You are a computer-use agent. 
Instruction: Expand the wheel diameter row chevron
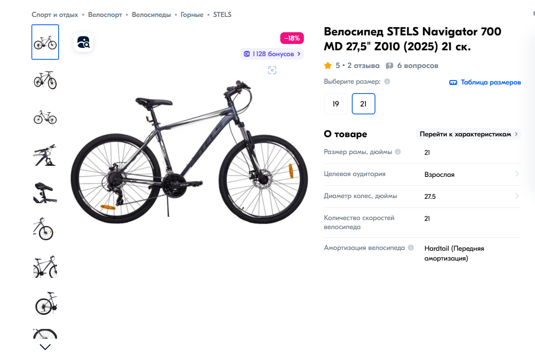pos(517,196)
